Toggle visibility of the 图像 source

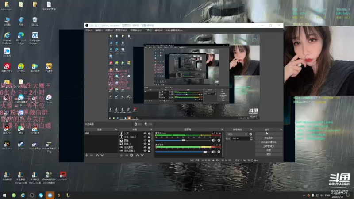click(145, 140)
